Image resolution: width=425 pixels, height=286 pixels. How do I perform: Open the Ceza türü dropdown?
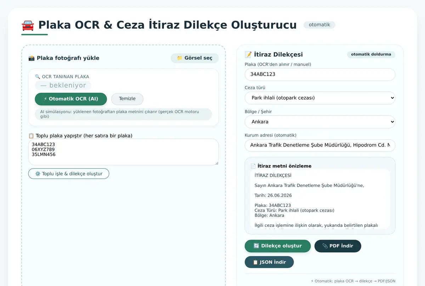320,98
